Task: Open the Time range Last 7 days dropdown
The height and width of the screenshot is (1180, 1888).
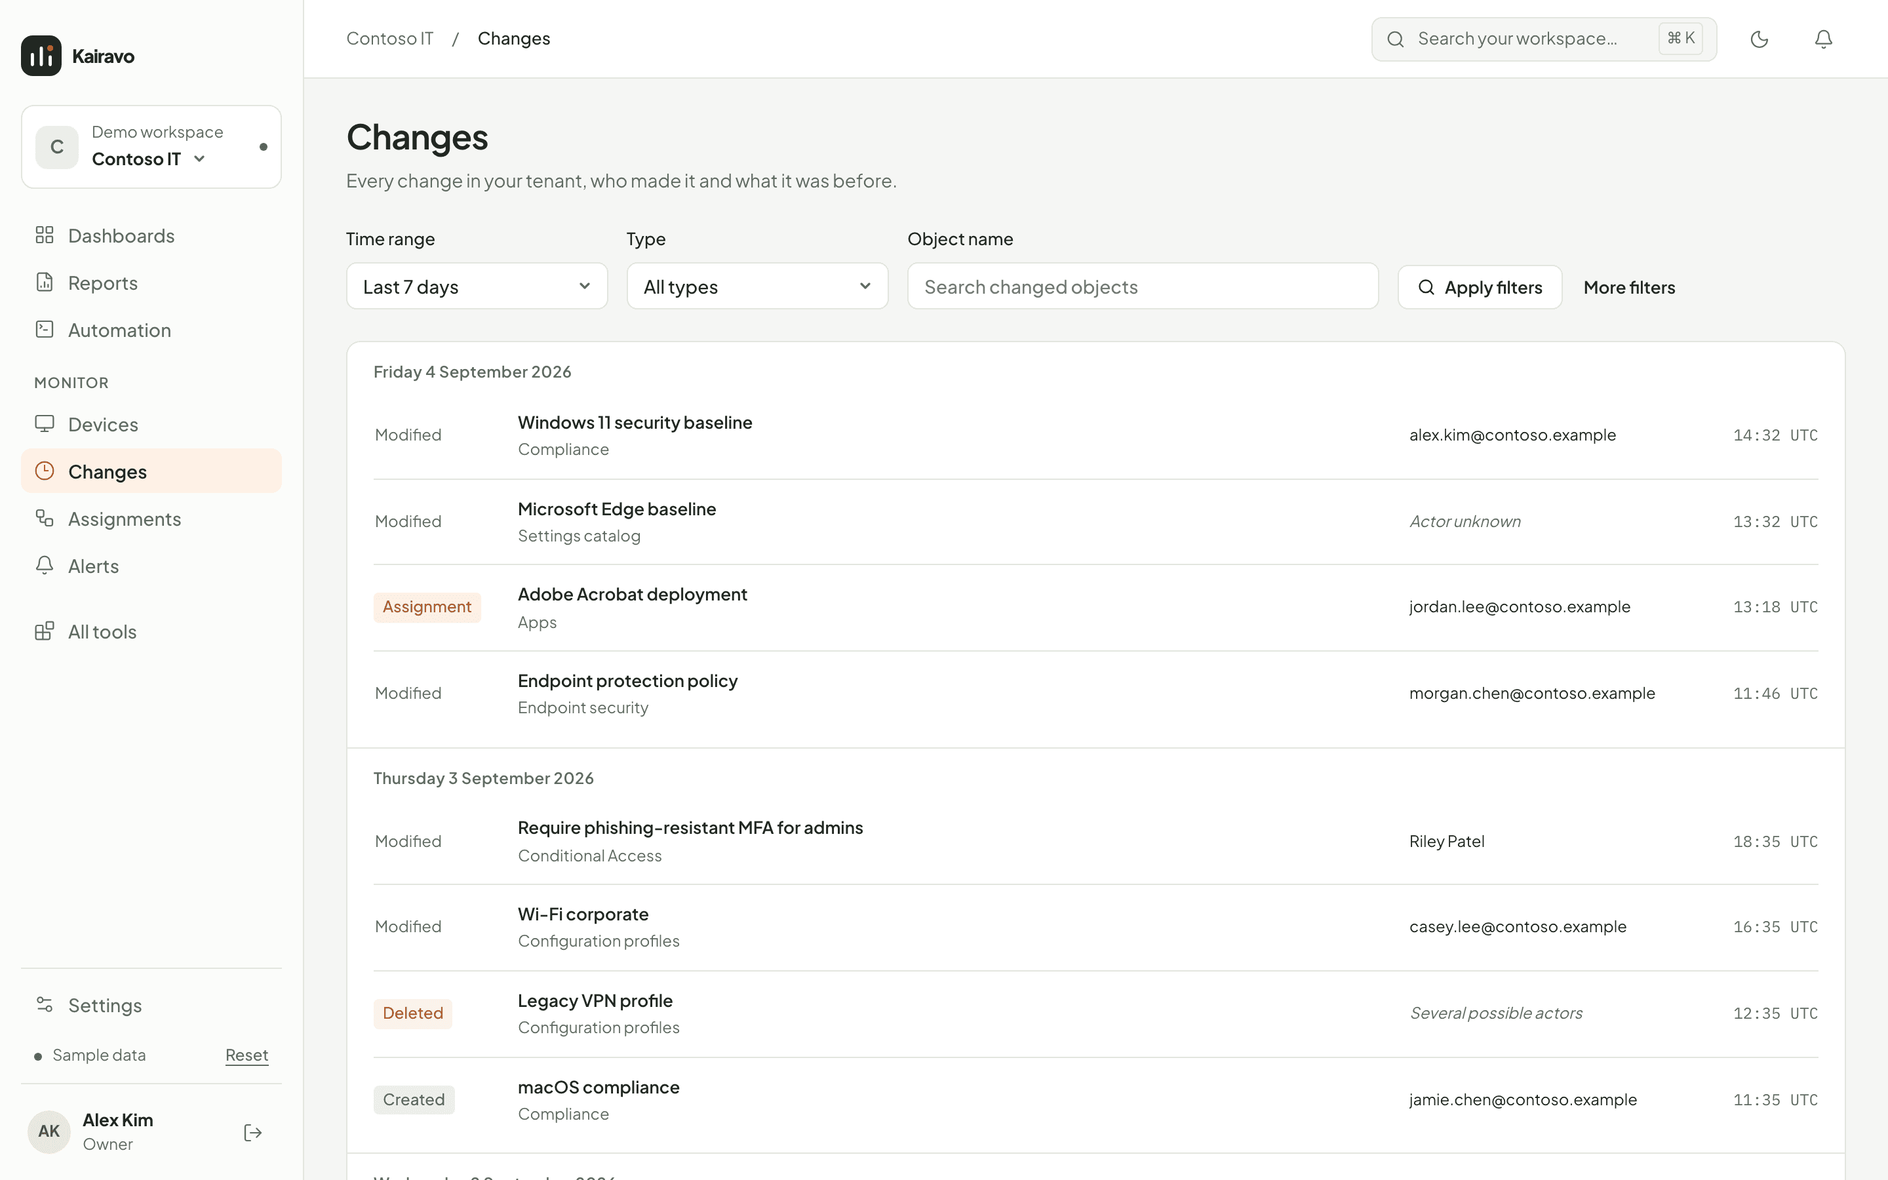Action: pyautogui.click(x=477, y=286)
